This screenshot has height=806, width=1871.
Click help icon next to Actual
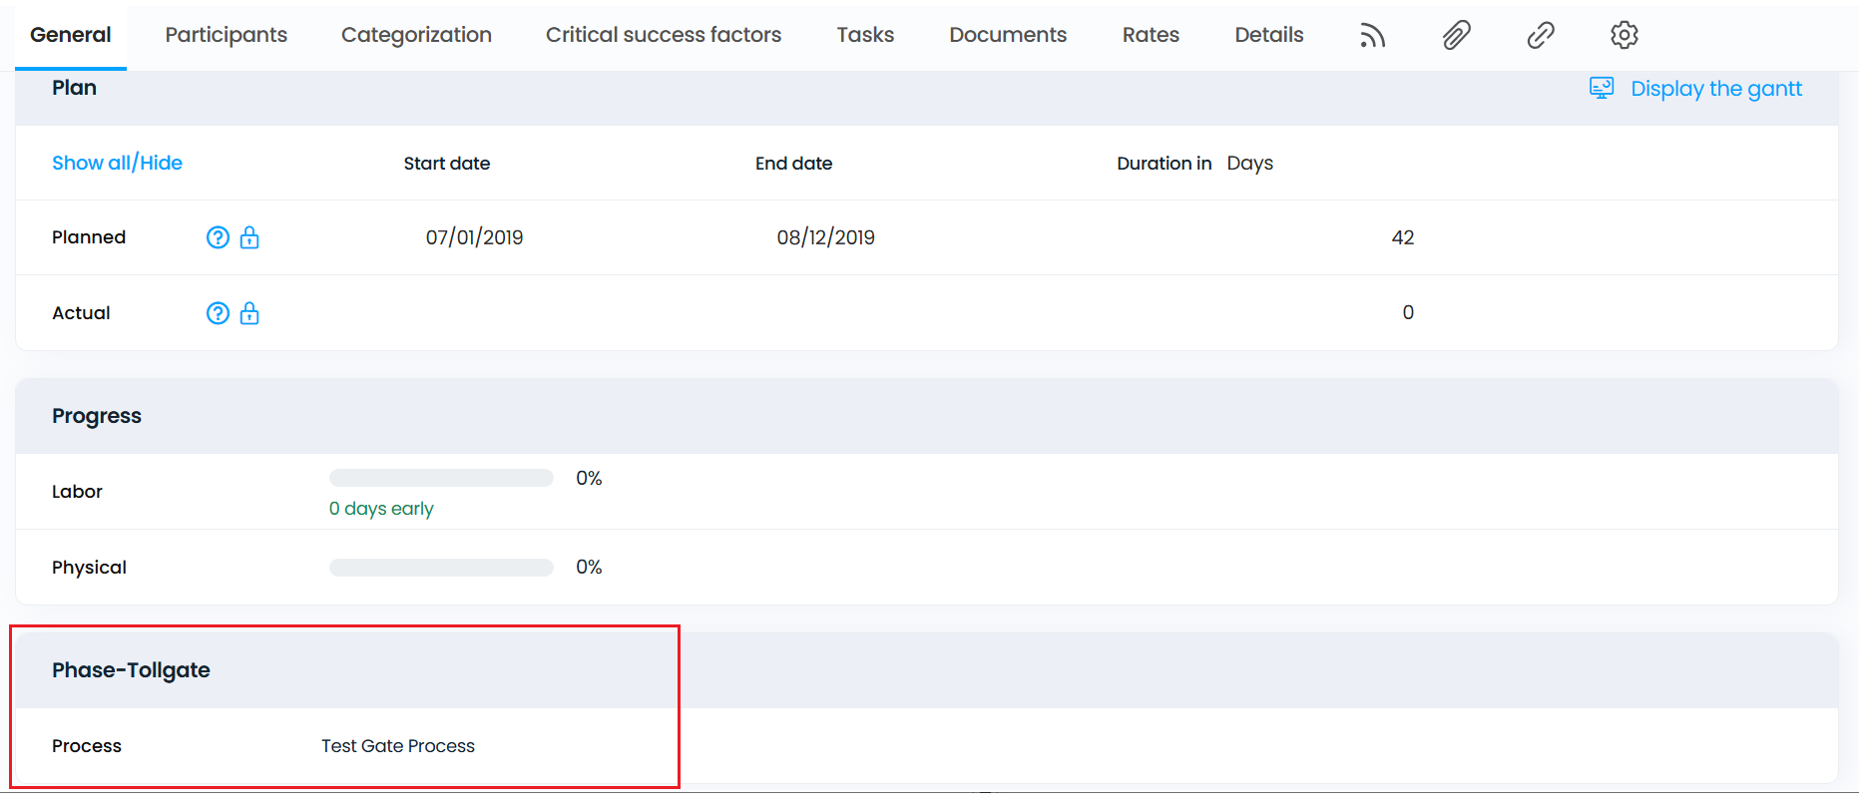(x=218, y=313)
